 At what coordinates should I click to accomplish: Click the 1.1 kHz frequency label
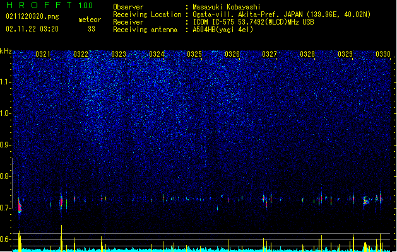point(6,83)
